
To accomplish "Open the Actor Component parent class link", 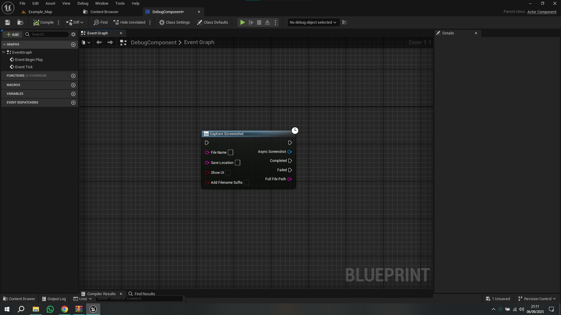I will tap(542, 12).
